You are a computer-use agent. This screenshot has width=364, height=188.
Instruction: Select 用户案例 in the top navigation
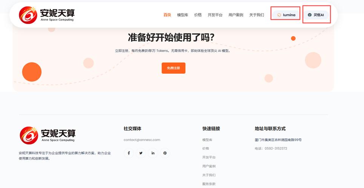[x=236, y=15]
